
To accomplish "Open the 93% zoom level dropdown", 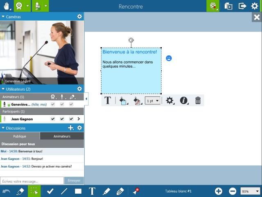I will pos(251,191).
